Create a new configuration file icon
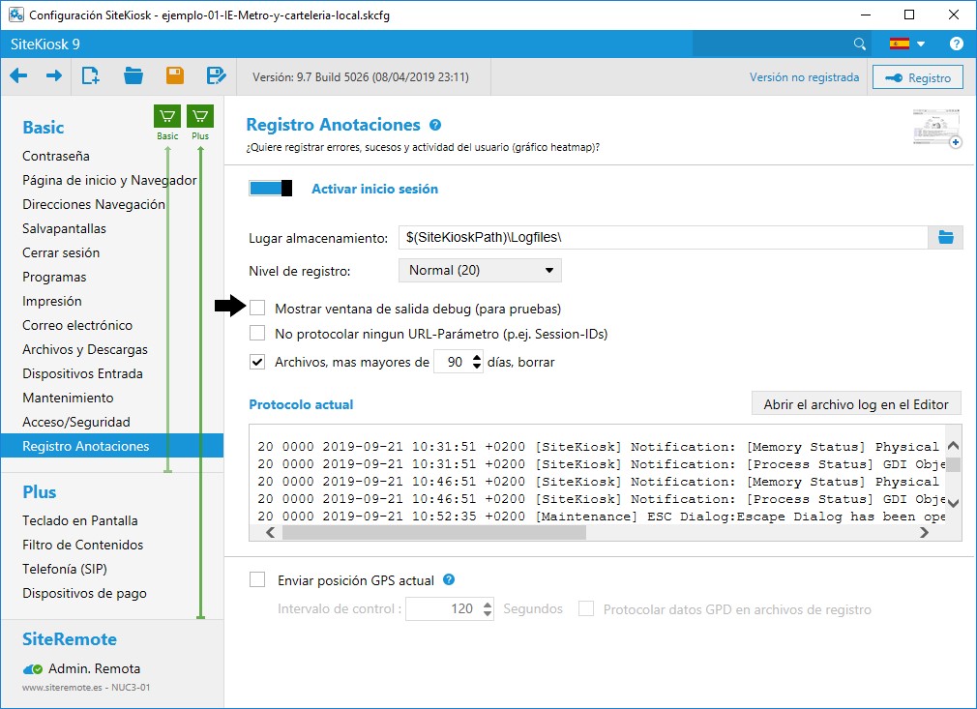Viewport: 977px width, 709px height. click(91, 76)
